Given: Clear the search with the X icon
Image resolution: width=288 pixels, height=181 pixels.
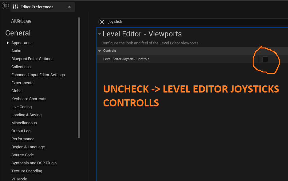Looking at the screenshot, I should (x=102, y=22).
